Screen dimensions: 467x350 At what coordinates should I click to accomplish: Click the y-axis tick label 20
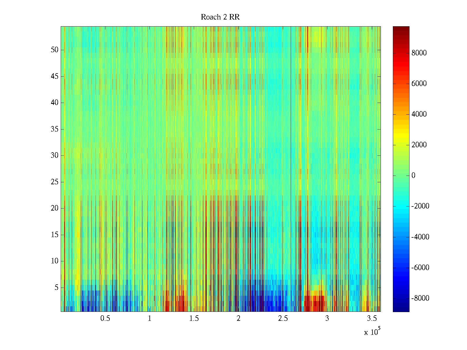pyautogui.click(x=55, y=208)
